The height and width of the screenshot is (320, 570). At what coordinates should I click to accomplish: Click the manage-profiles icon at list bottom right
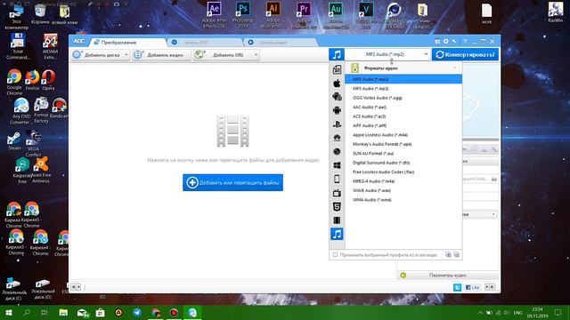pos(457,255)
